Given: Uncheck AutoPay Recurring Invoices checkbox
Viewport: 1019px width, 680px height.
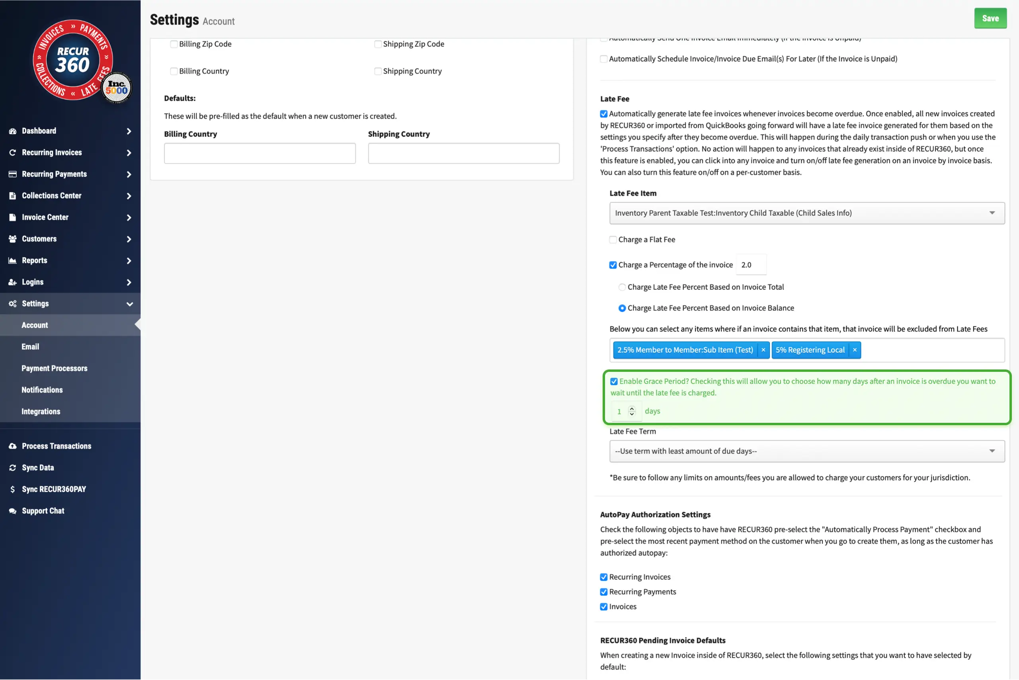Looking at the screenshot, I should (x=603, y=577).
